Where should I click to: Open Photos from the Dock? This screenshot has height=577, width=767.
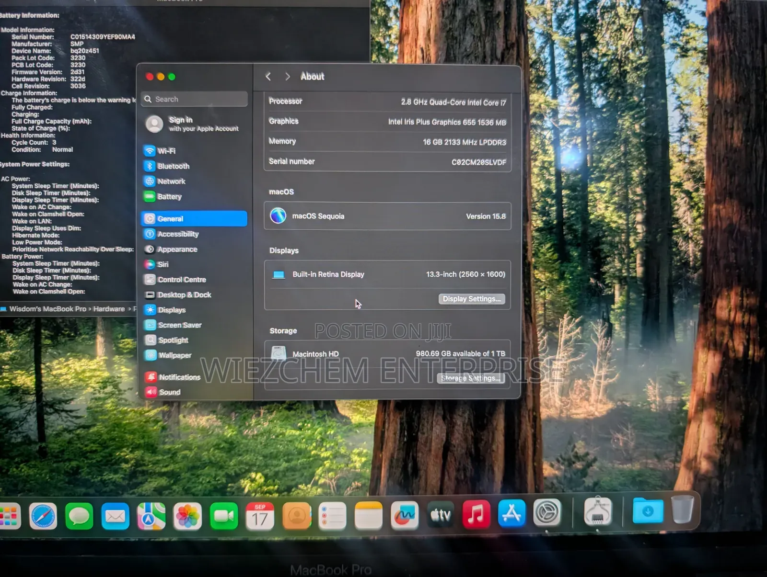point(187,516)
